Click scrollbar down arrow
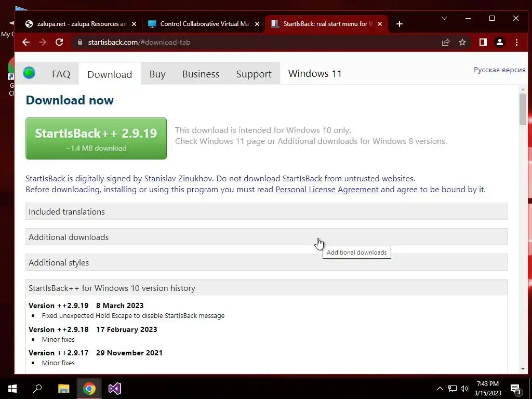Screen dimensions: 532x399 [523, 369]
